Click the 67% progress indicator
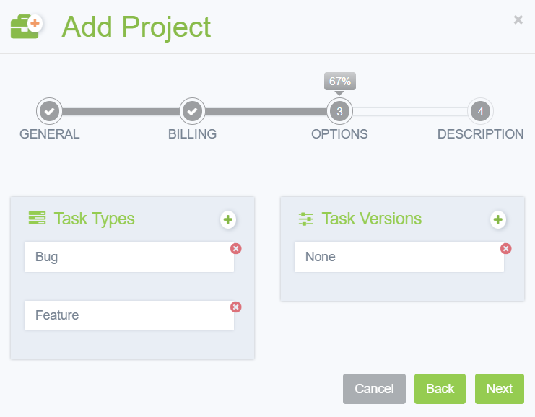 (339, 82)
